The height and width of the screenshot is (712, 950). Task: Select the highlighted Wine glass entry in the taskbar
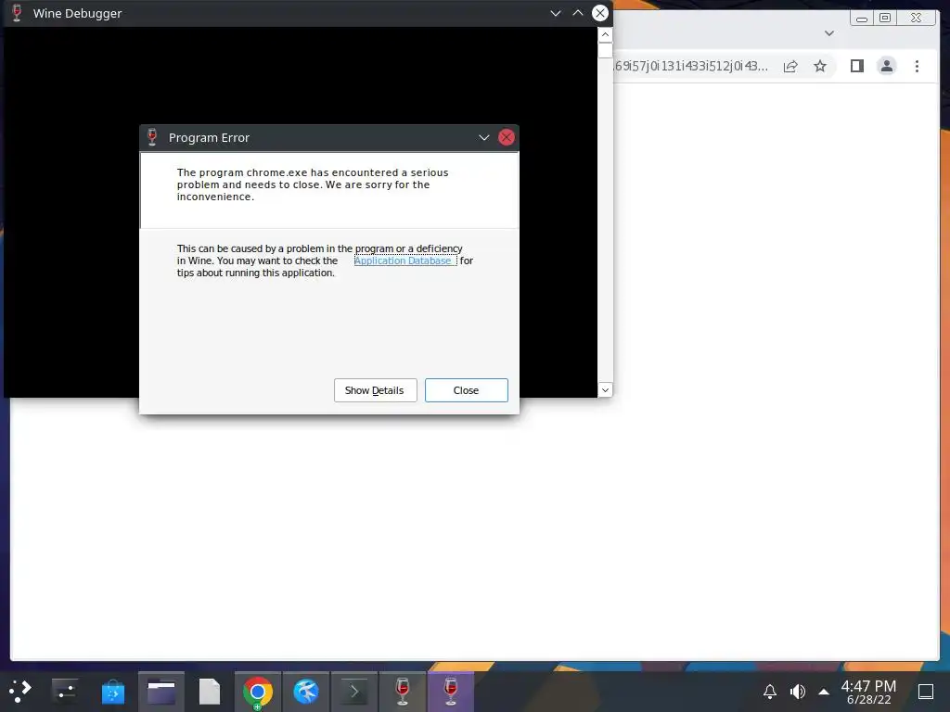coord(451,692)
